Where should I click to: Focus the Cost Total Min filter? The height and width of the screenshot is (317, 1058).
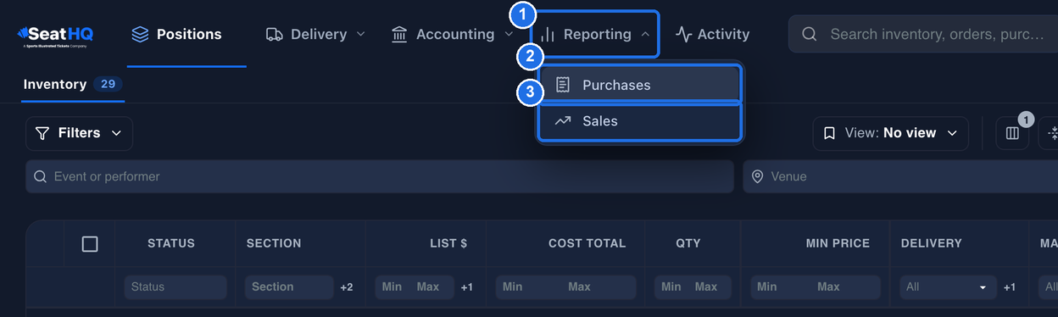tap(530, 287)
